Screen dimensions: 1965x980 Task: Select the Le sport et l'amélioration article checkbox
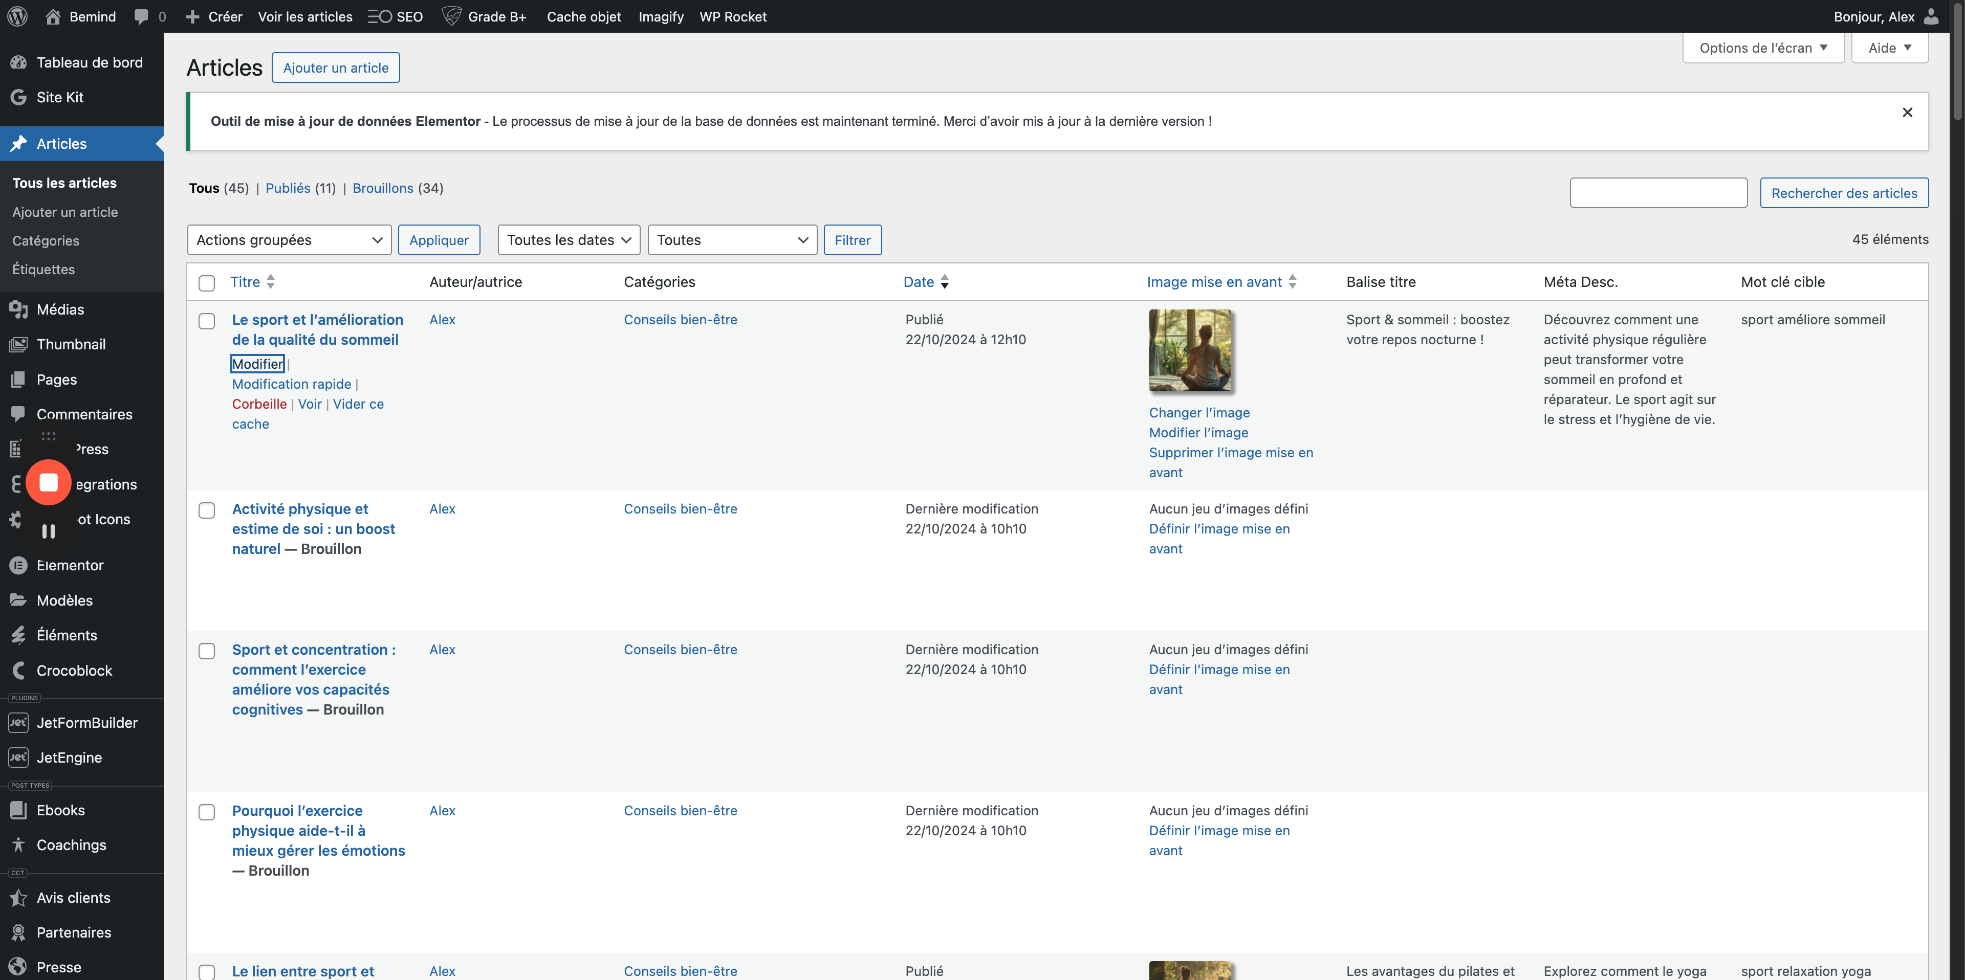tap(207, 321)
